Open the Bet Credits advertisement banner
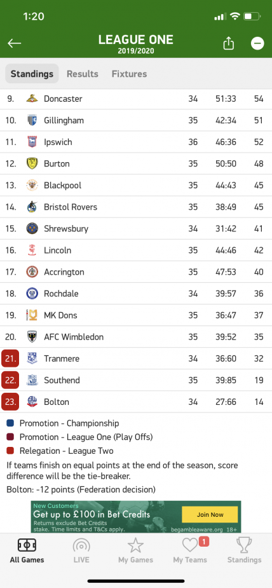Image resolution: width=272 pixels, height=588 pixels. [136, 517]
